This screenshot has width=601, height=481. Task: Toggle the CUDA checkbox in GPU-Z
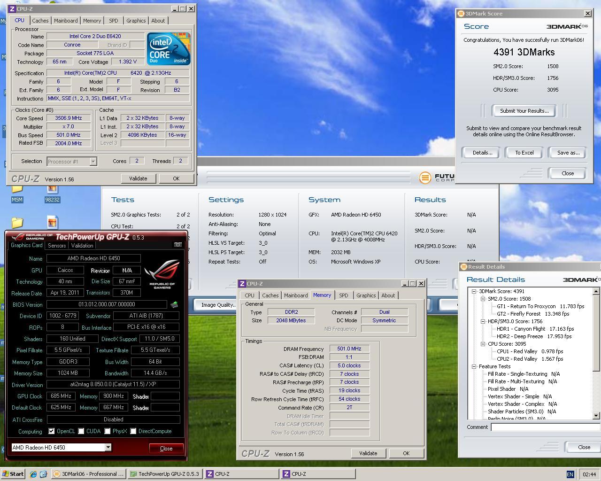coord(81,431)
